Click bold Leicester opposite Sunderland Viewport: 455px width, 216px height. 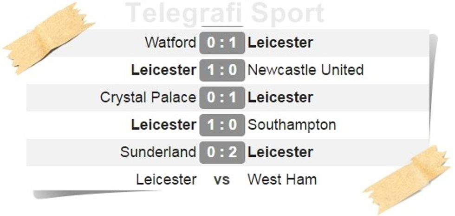[x=280, y=152]
